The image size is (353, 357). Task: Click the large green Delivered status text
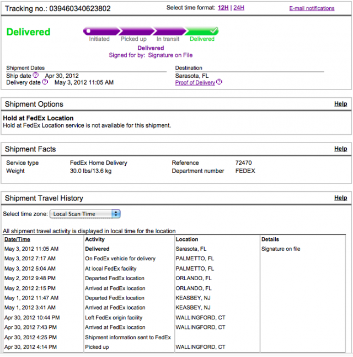coord(29,32)
